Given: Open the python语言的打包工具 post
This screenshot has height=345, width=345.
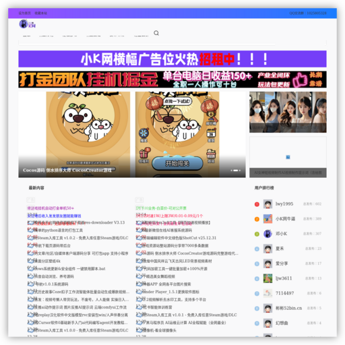Looking at the screenshot, I should [56, 230].
